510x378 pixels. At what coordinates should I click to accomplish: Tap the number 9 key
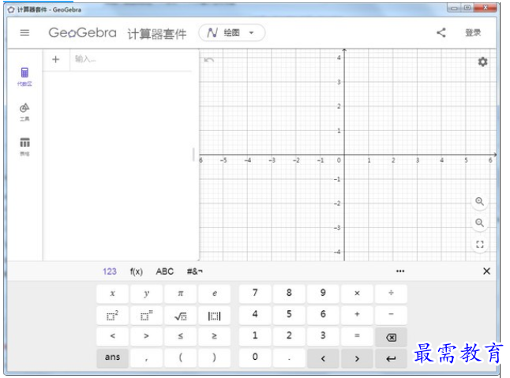[323, 294]
